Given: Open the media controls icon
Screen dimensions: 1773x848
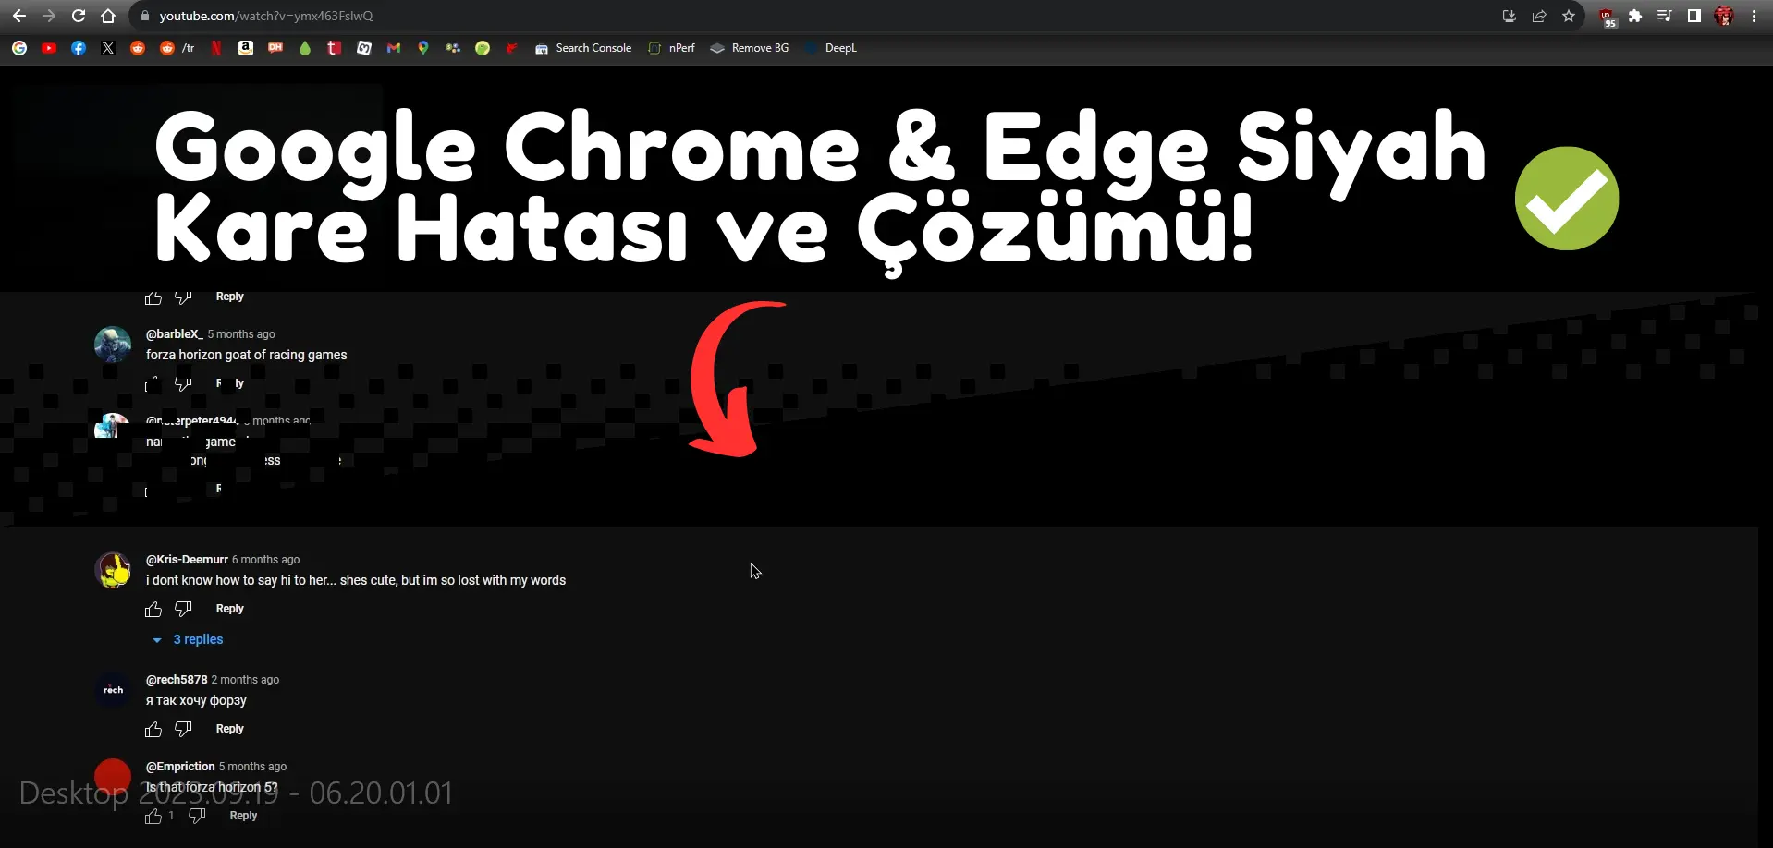Looking at the screenshot, I should tap(1665, 16).
